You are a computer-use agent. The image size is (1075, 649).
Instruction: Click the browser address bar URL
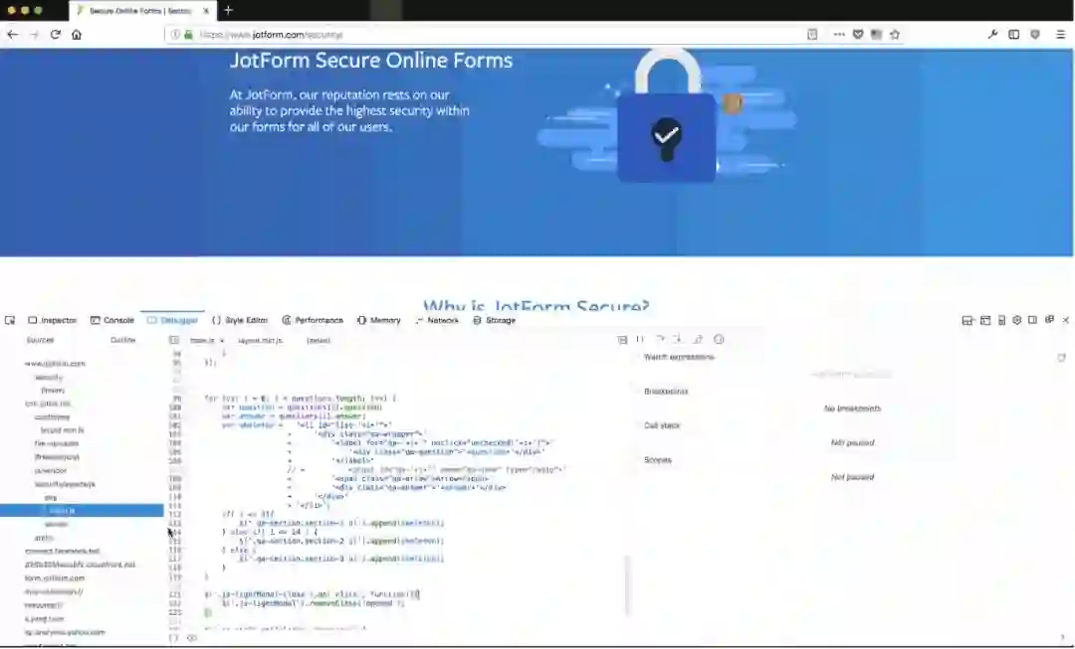point(271,34)
